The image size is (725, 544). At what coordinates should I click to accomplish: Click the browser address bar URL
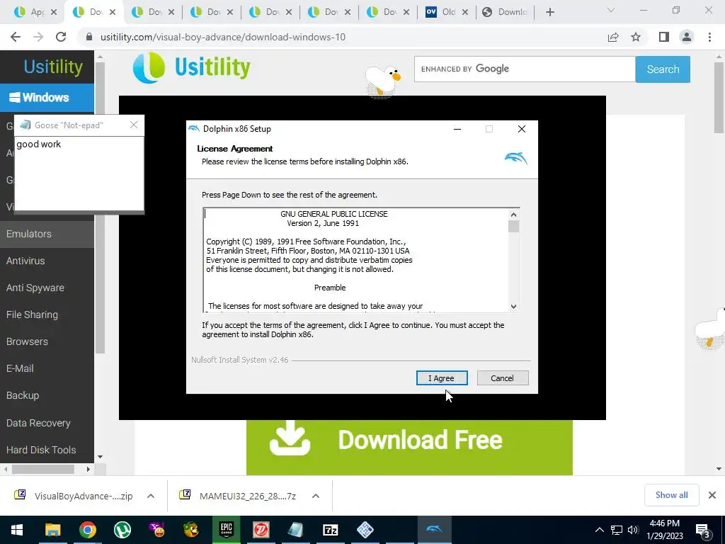pyautogui.click(x=223, y=37)
